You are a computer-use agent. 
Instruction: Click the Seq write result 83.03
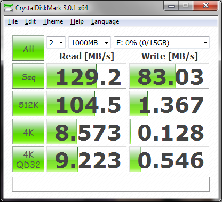tap(169, 76)
